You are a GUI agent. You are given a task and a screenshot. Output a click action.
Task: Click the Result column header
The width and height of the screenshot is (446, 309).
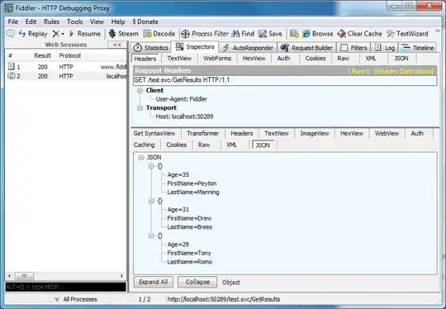(x=42, y=55)
